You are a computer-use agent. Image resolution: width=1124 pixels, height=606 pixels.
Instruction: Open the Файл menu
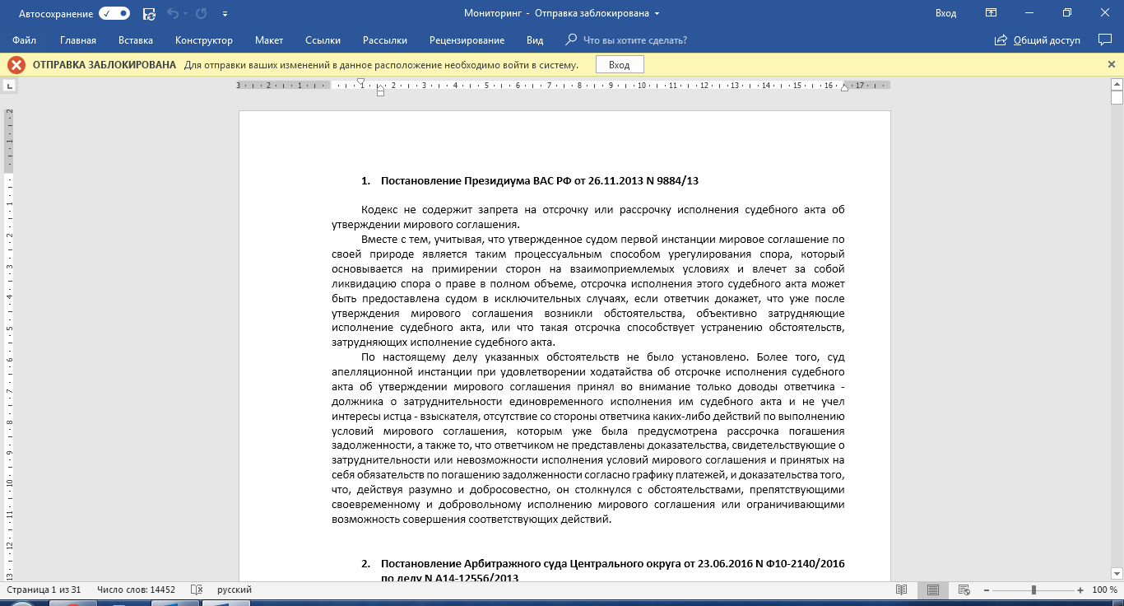[25, 40]
